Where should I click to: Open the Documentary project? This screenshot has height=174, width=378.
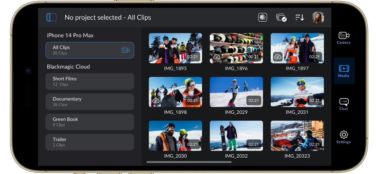pyautogui.click(x=90, y=102)
